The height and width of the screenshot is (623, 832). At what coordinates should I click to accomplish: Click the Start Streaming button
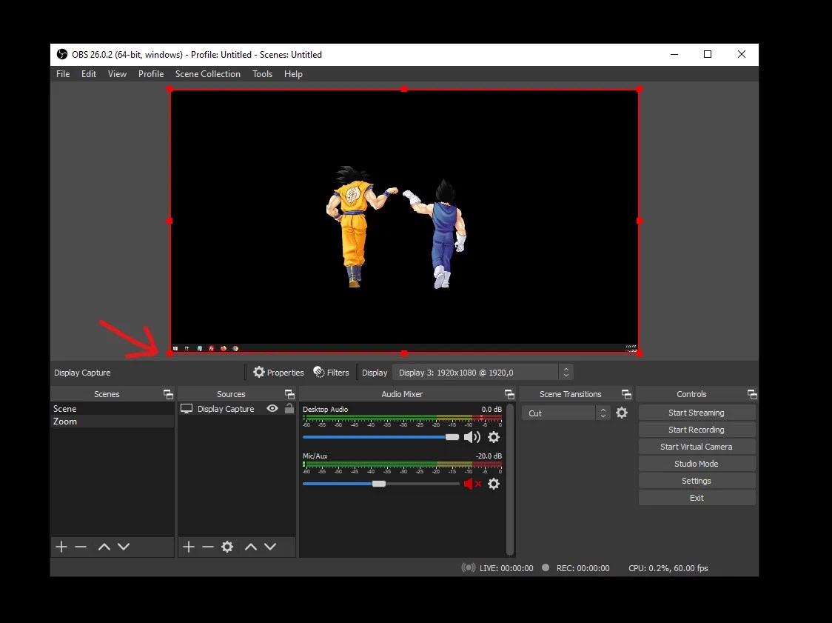(697, 412)
